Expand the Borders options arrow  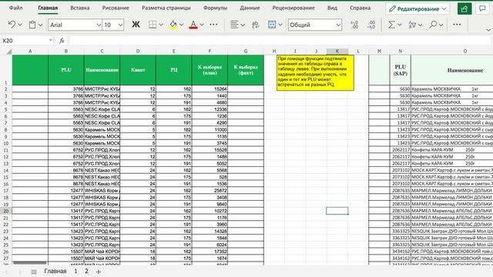pyautogui.click(x=161, y=25)
